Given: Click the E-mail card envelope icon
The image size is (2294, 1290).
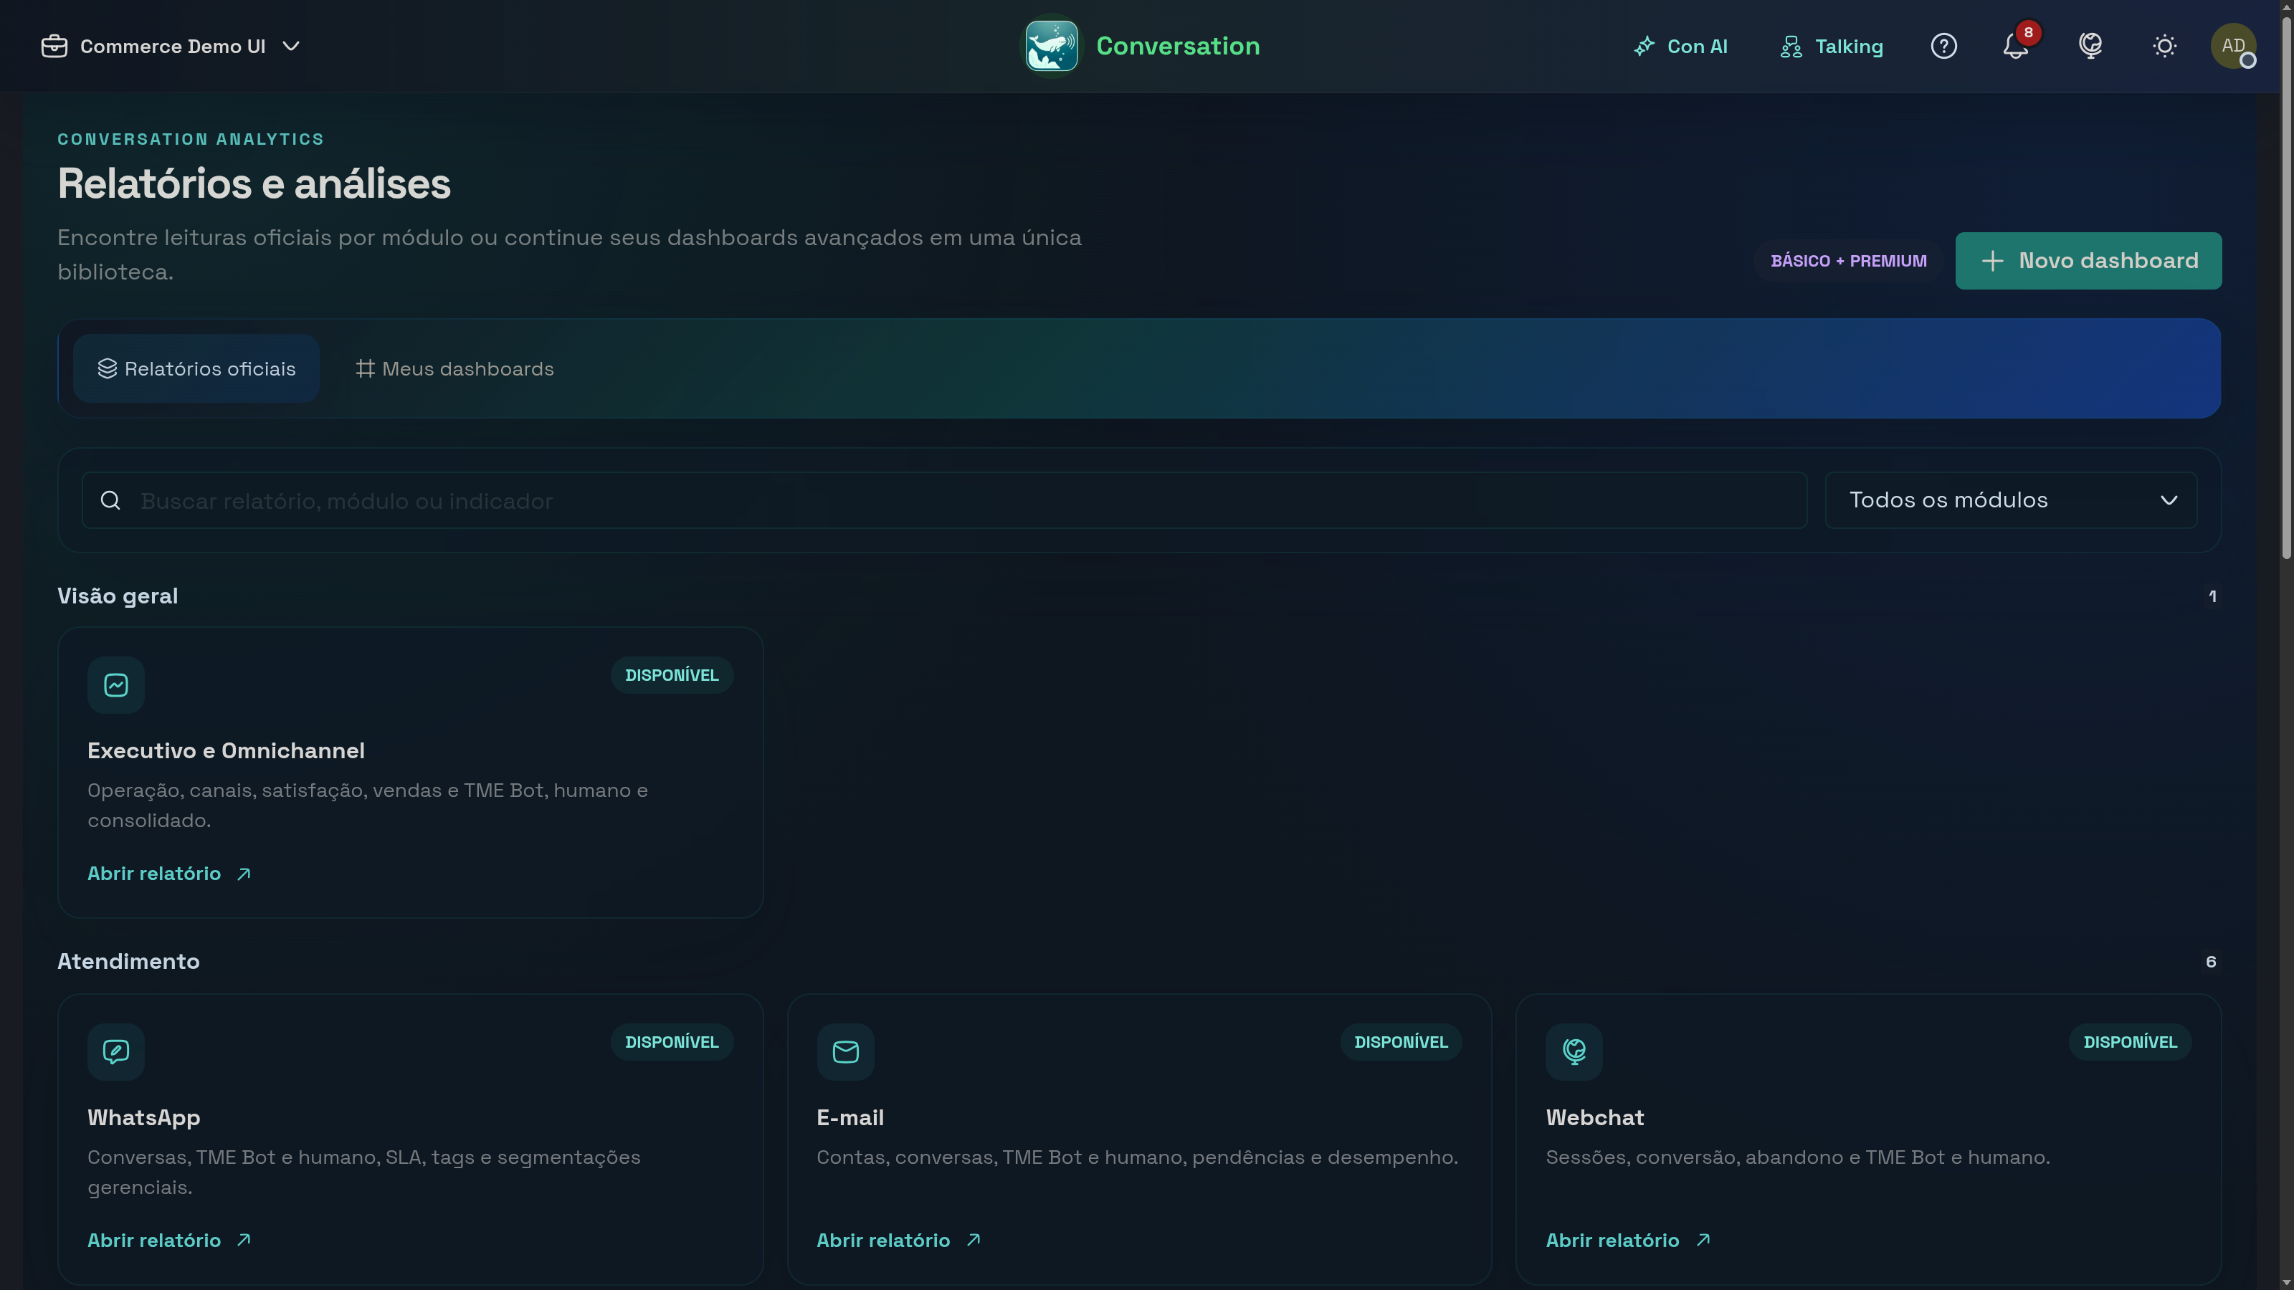Looking at the screenshot, I should (x=845, y=1051).
